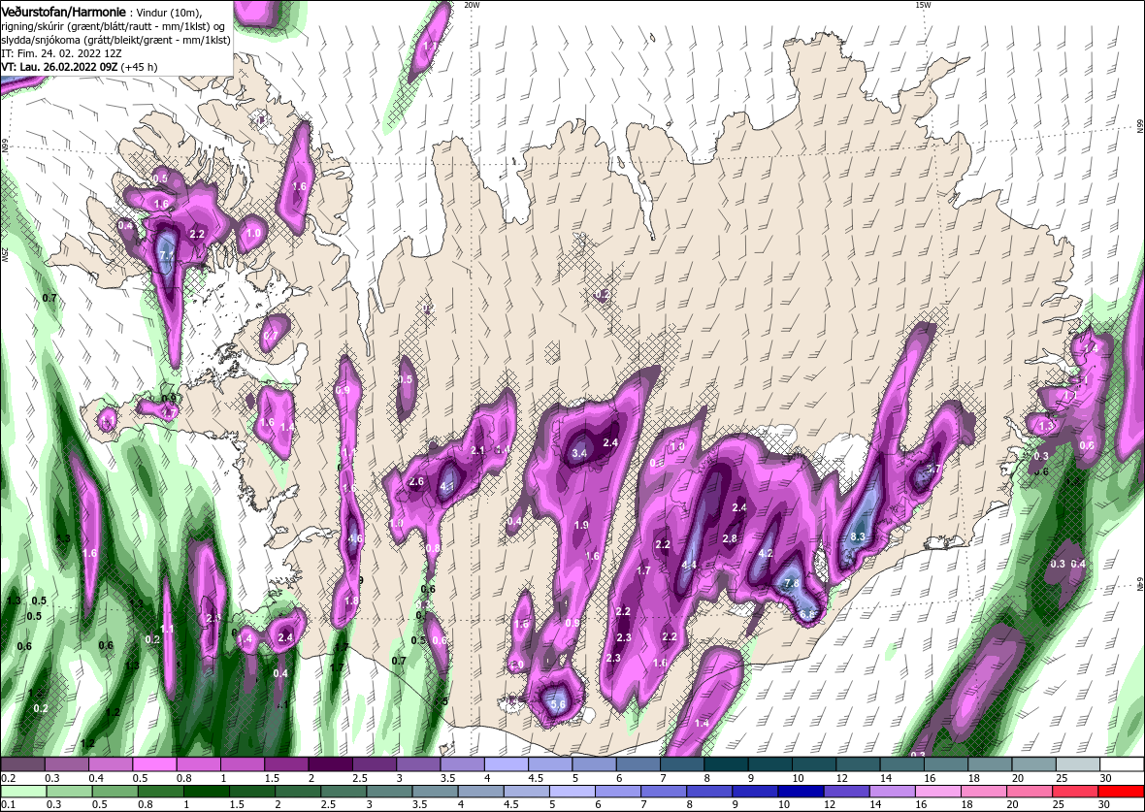Click the darkest purple 2 swatch in upper legend
This screenshot has width=1145, height=812.
coord(331,764)
